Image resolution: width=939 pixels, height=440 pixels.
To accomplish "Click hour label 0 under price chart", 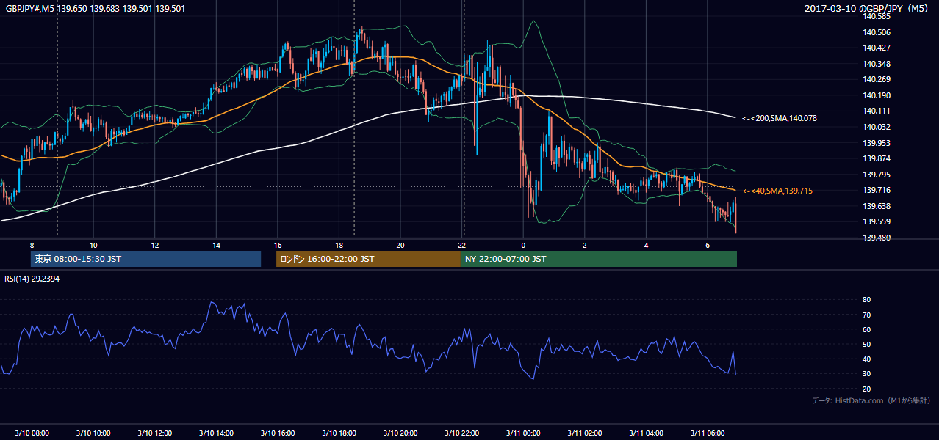I will click(x=523, y=245).
